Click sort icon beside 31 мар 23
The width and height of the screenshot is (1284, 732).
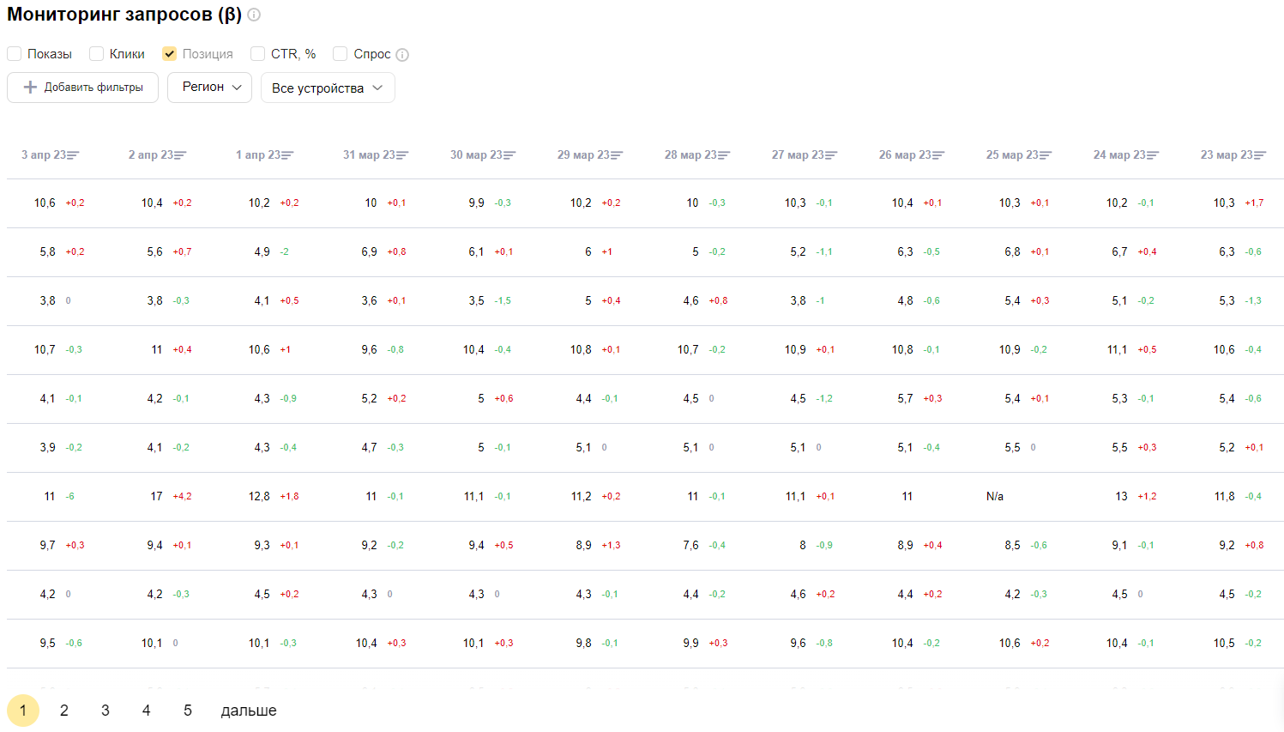[402, 155]
